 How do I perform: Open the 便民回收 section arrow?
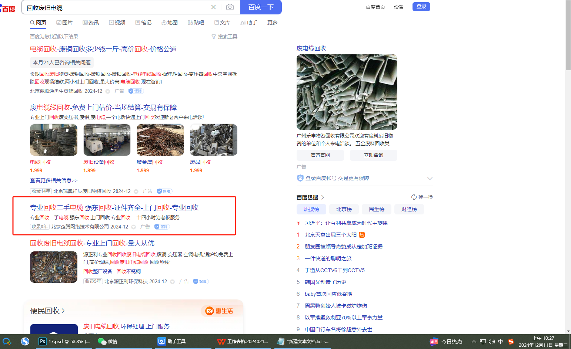coord(63,311)
